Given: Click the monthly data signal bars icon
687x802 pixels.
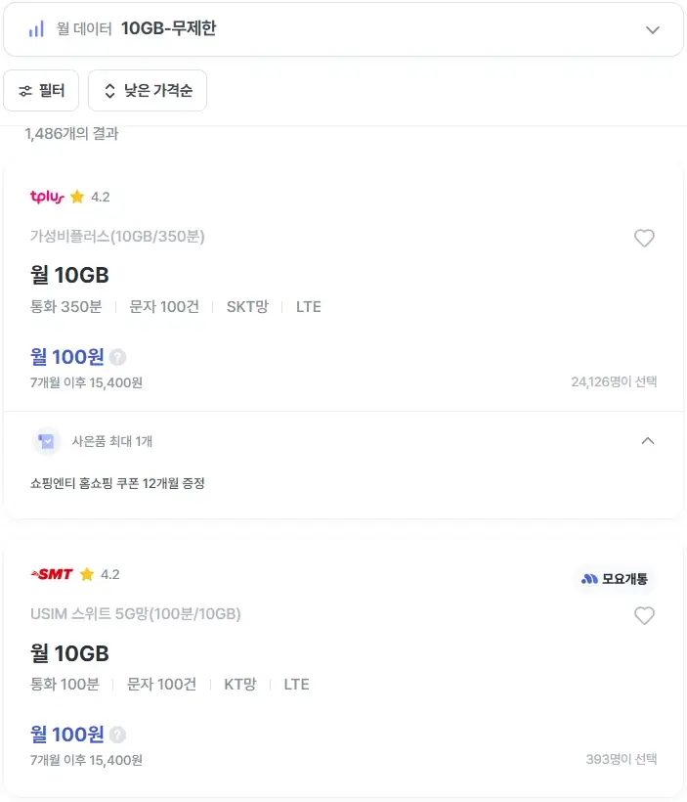Looking at the screenshot, I should [36, 29].
